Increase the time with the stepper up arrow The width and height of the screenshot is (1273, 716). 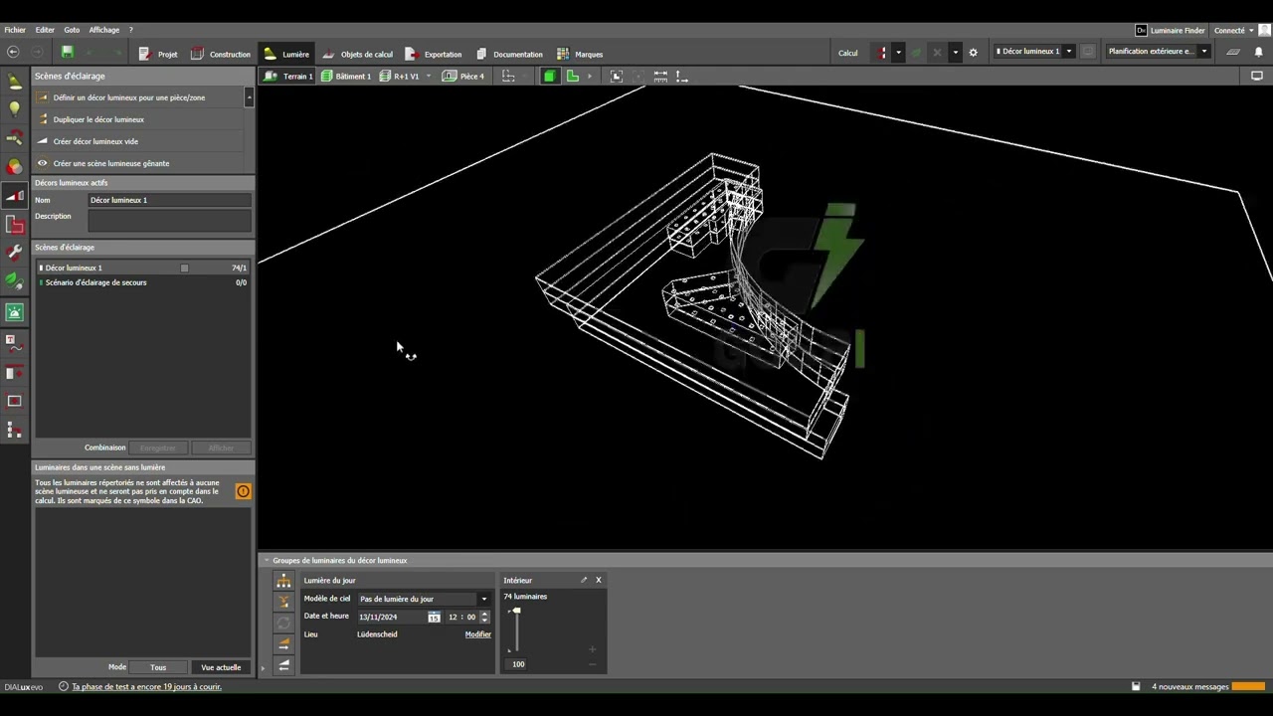coord(484,614)
